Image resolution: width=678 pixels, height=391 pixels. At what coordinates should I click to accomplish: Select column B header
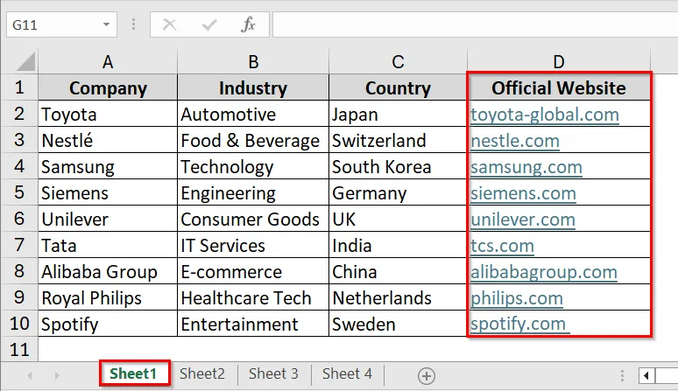point(253,62)
